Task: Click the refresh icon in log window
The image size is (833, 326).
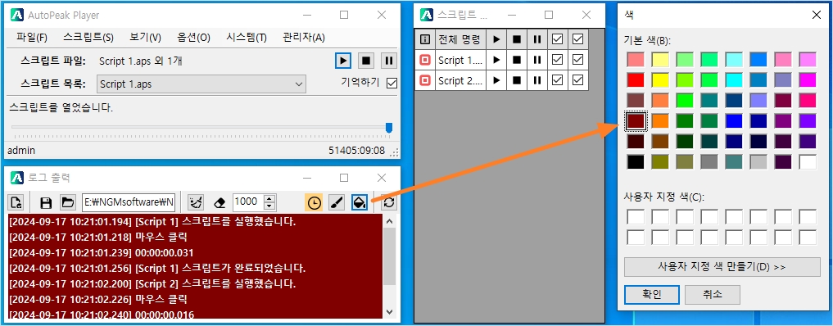Action: pos(389,202)
